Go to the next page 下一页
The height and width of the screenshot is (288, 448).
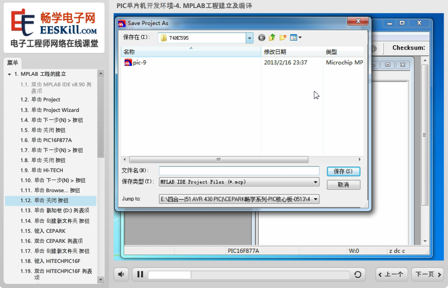(428, 274)
